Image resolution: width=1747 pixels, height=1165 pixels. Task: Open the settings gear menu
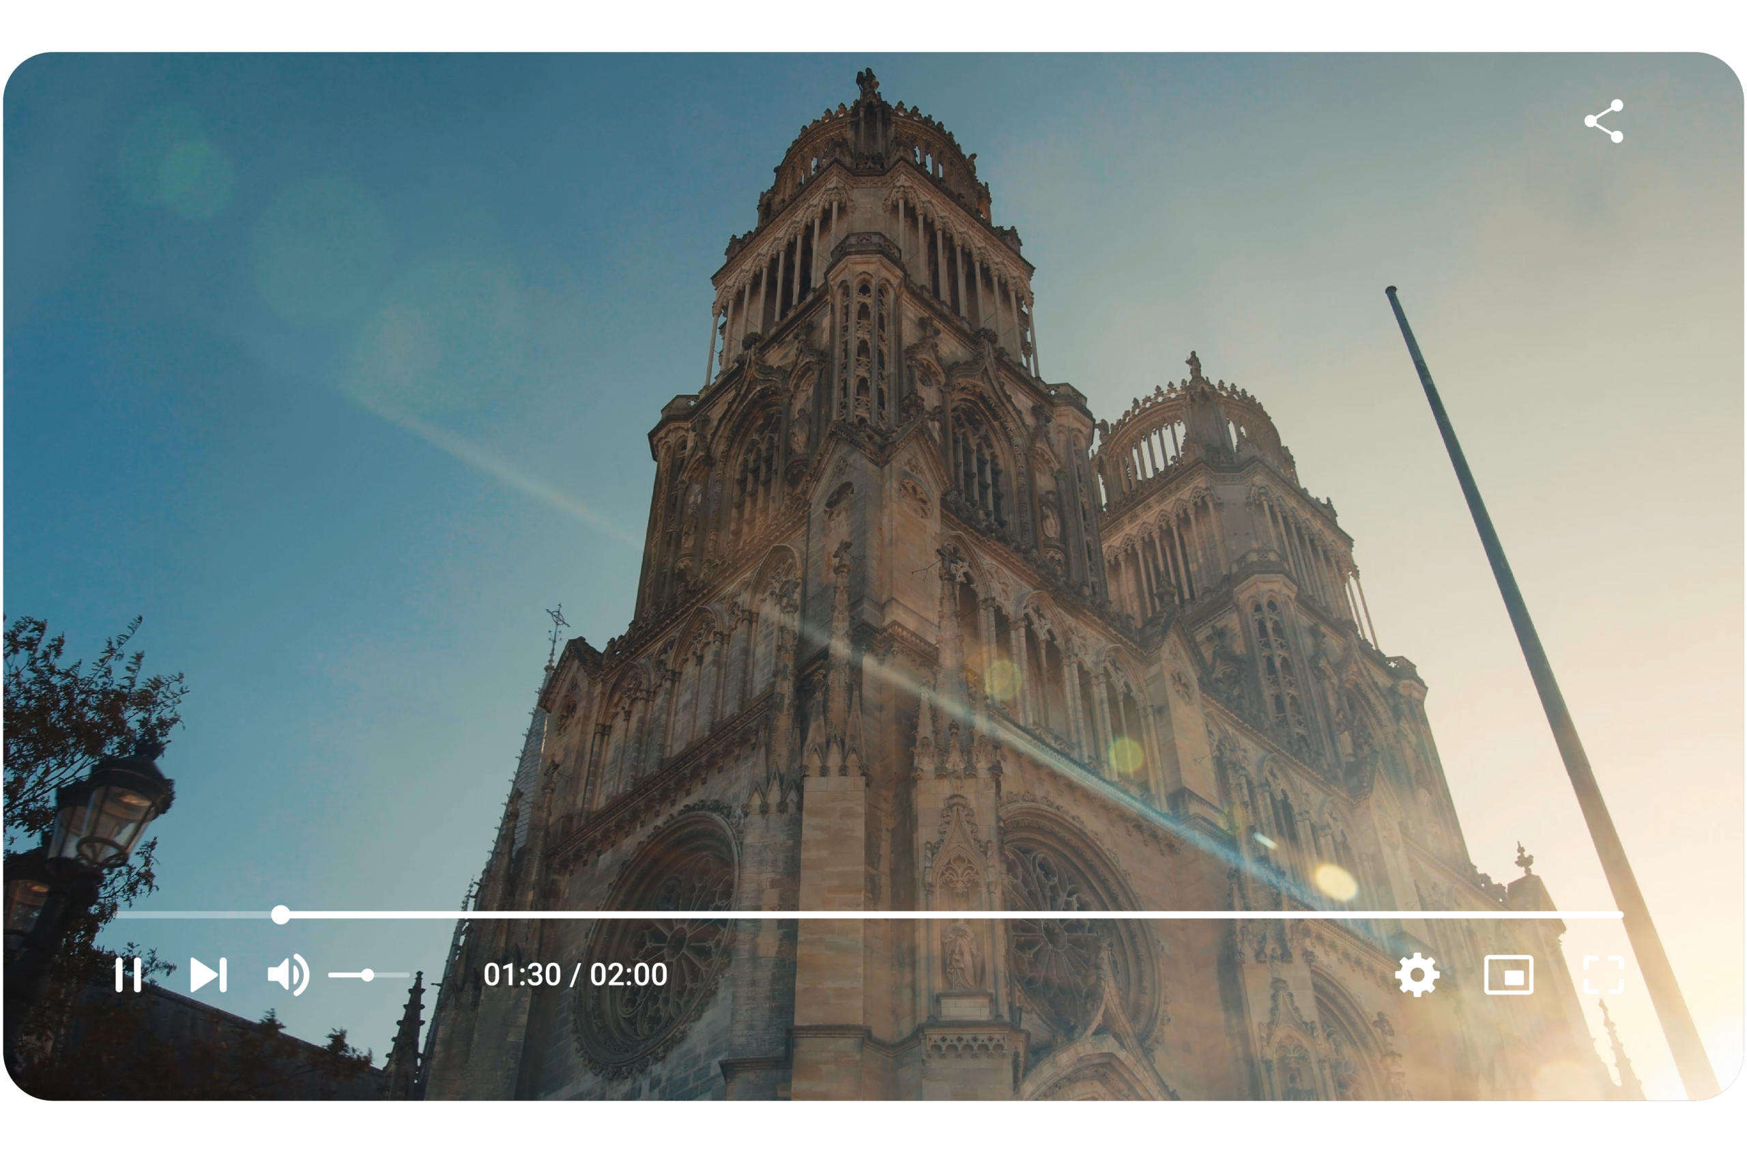click(1417, 975)
